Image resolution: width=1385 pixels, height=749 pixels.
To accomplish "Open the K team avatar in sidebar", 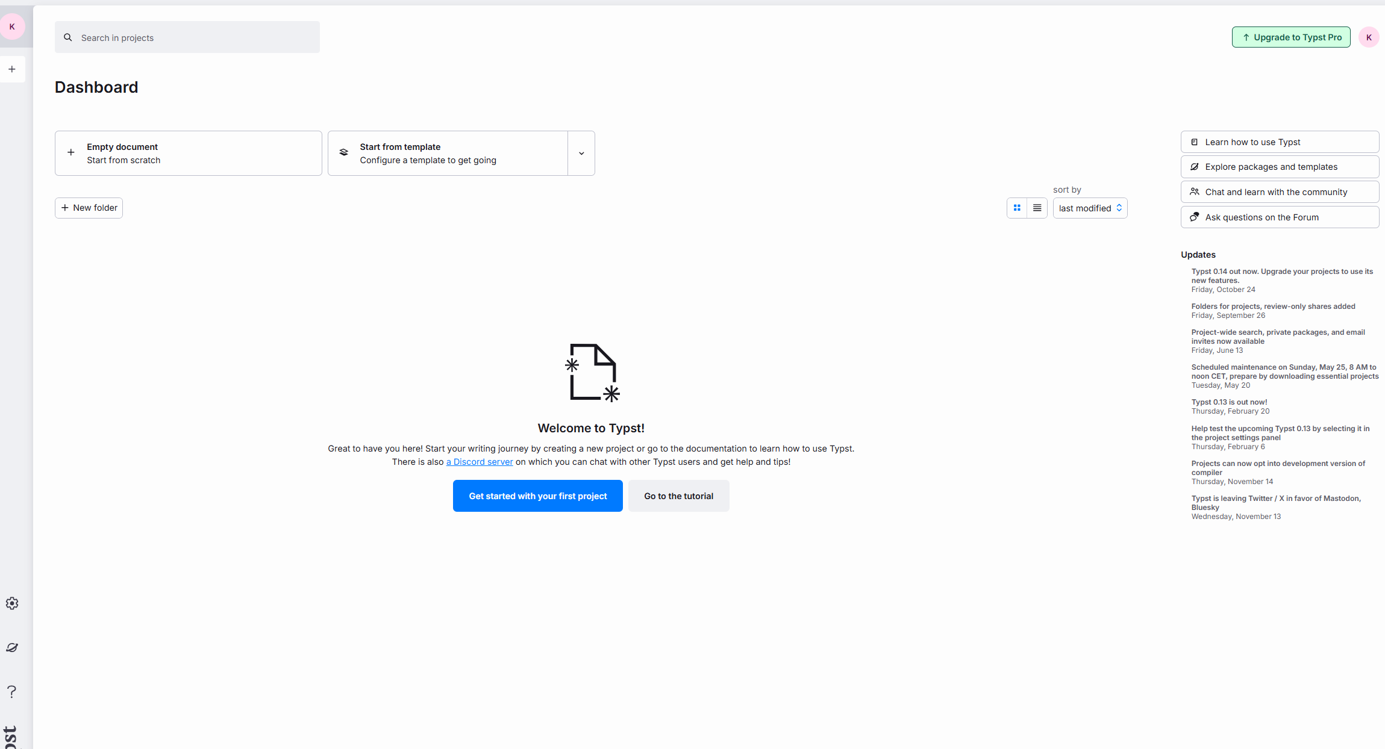I will pyautogui.click(x=12, y=26).
